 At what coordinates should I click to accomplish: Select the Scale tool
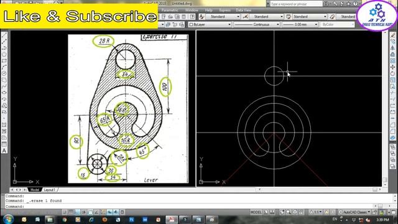coord(392,80)
